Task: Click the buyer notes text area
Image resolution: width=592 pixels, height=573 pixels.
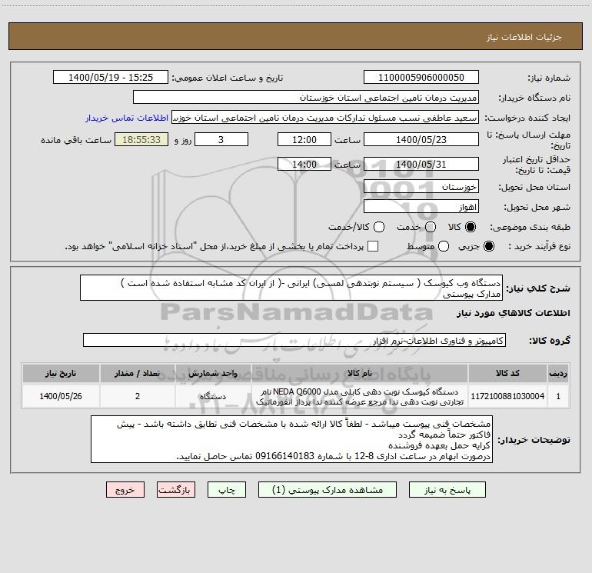Action: click(291, 439)
